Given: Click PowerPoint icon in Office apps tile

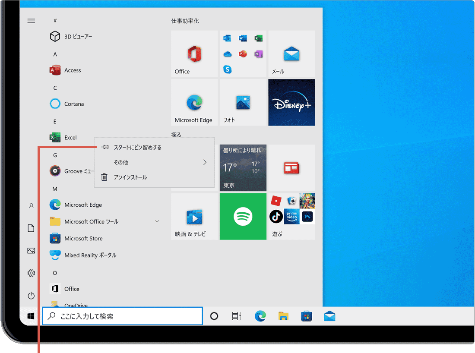Looking at the screenshot, I should click(243, 54).
